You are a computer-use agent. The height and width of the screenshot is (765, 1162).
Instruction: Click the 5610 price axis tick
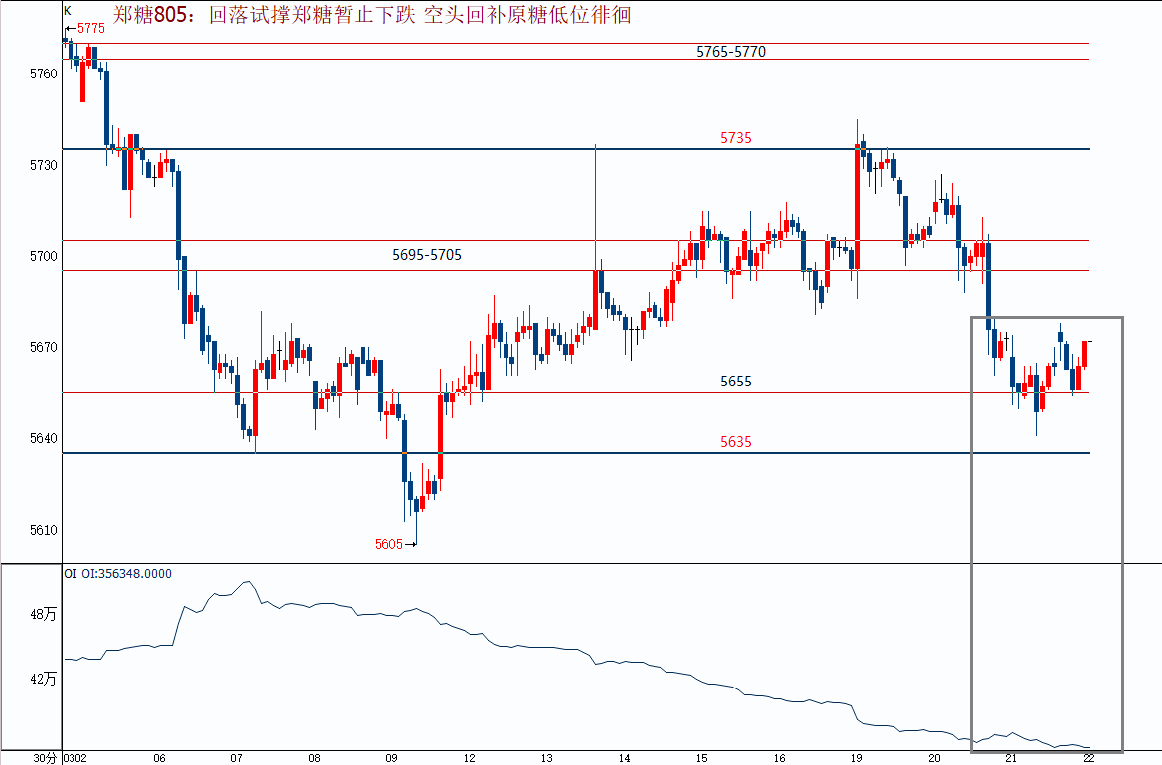click(x=46, y=530)
